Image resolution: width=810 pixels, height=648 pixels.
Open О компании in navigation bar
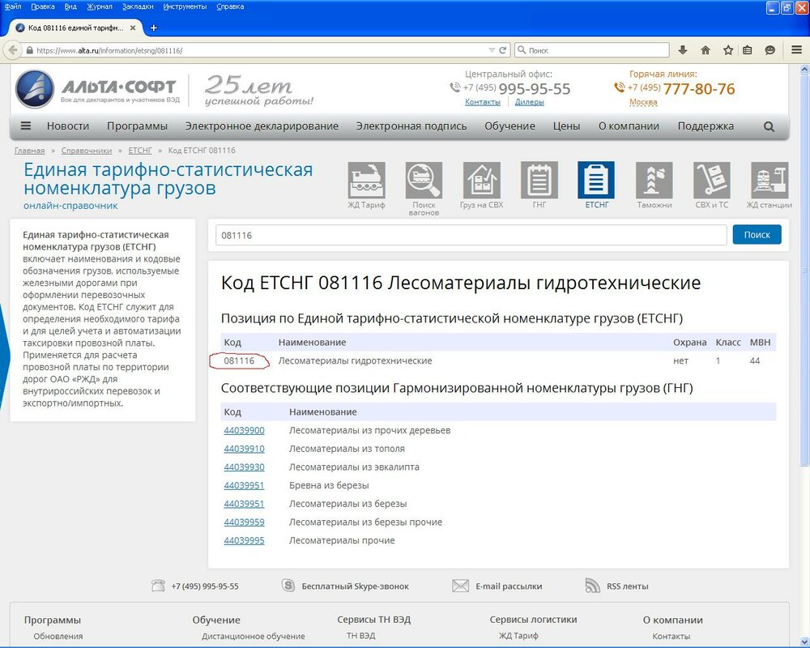pyautogui.click(x=629, y=126)
